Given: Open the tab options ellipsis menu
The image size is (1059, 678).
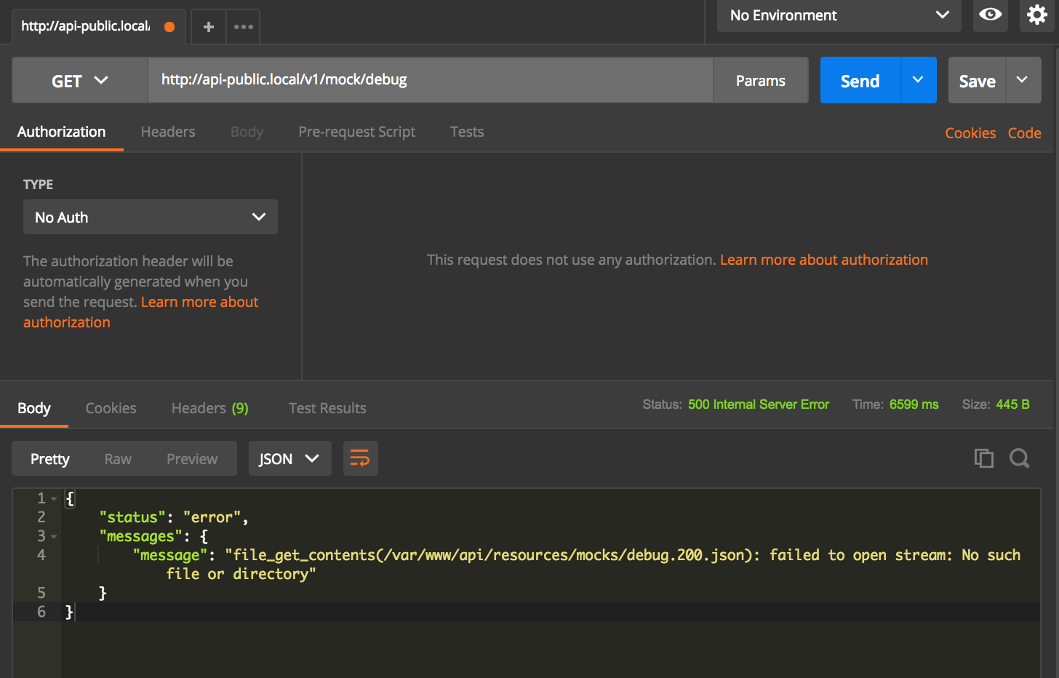Looking at the screenshot, I should coord(243,27).
